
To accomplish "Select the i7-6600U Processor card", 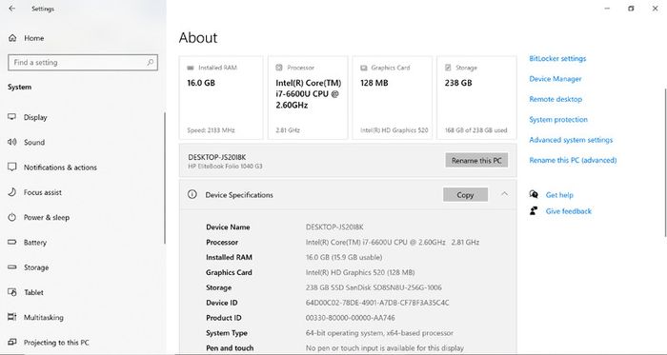I will (x=308, y=98).
